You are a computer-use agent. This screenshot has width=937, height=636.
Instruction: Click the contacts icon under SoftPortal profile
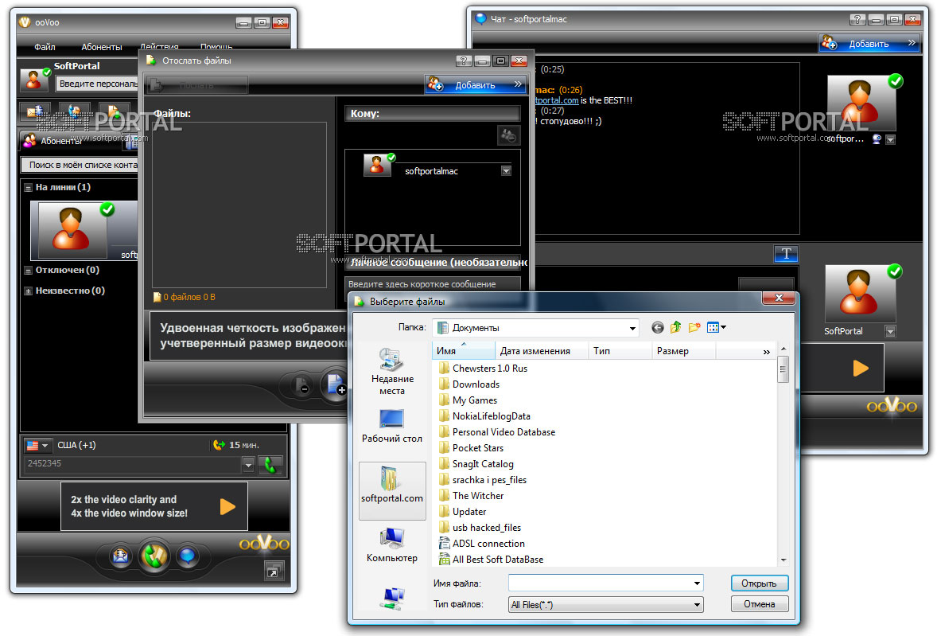[74, 111]
